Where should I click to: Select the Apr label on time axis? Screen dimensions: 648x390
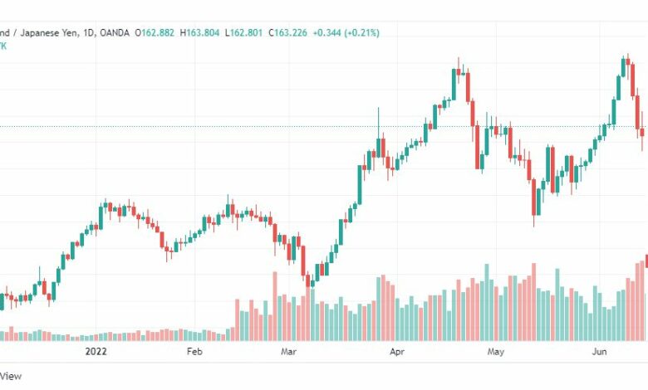coord(397,352)
